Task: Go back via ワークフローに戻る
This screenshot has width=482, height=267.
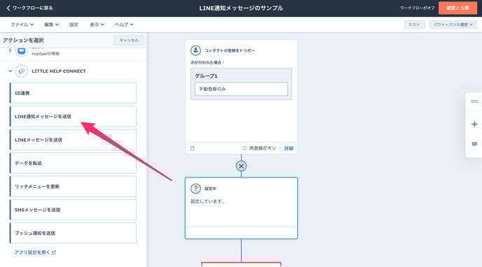Action: [30, 8]
